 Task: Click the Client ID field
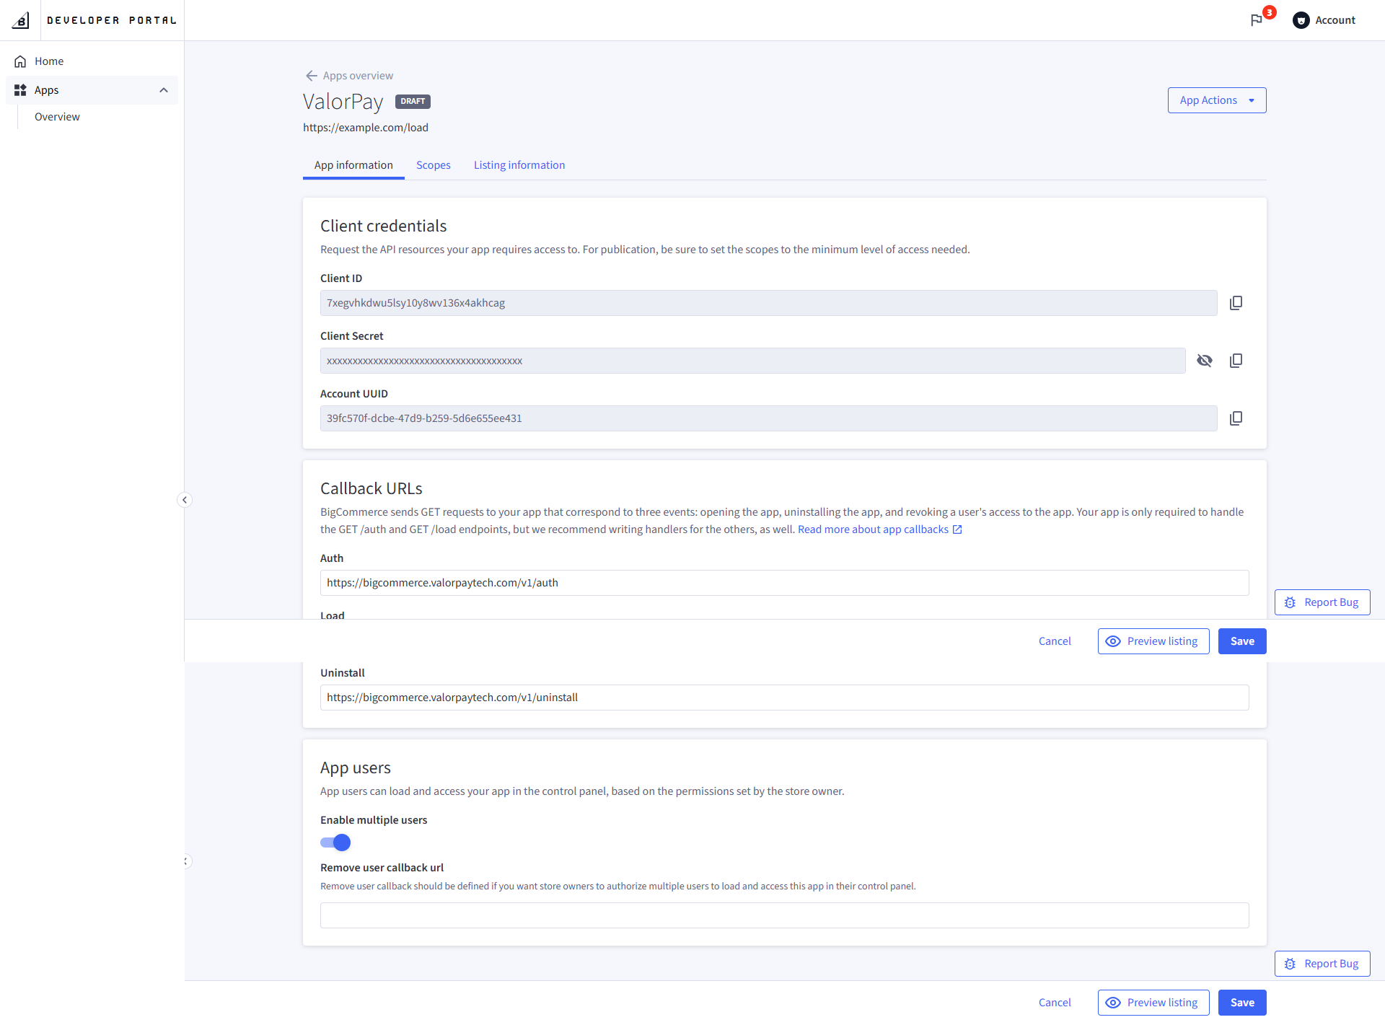click(x=768, y=303)
